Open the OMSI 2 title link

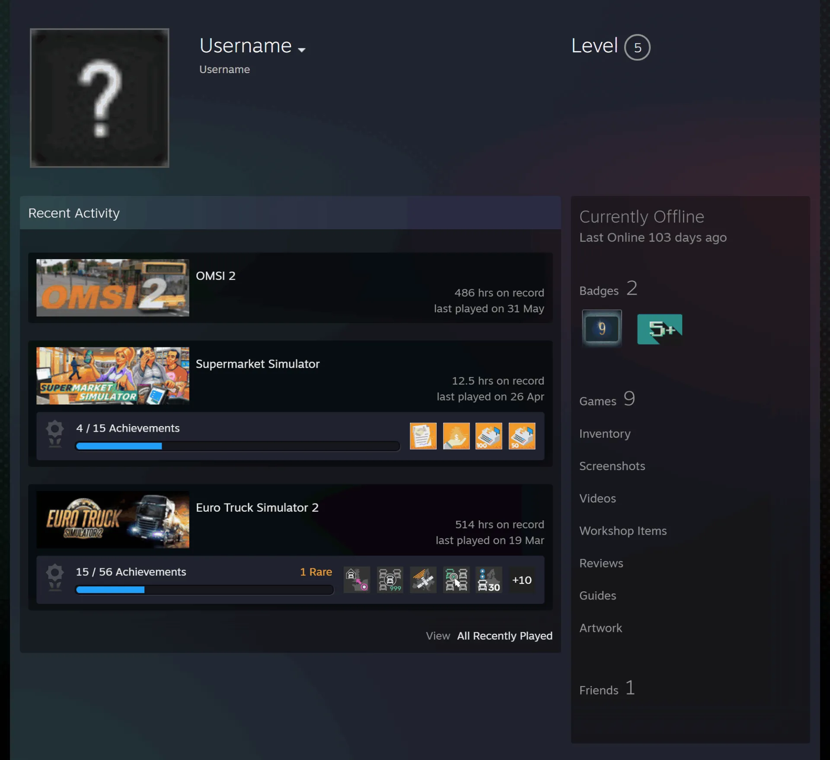tap(216, 276)
